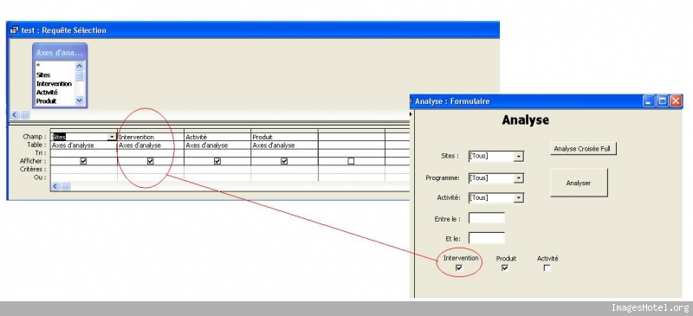Maximize the Analyse : Formulaire window

(663, 101)
